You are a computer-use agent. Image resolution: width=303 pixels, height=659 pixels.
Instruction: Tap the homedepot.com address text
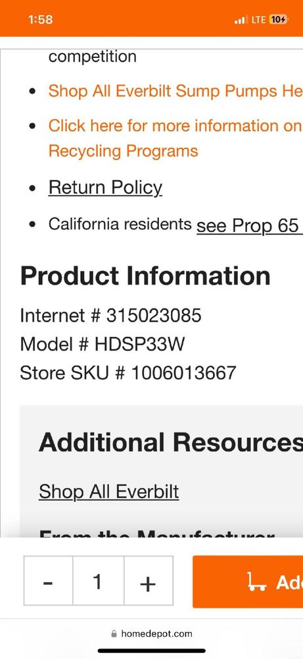(x=156, y=634)
